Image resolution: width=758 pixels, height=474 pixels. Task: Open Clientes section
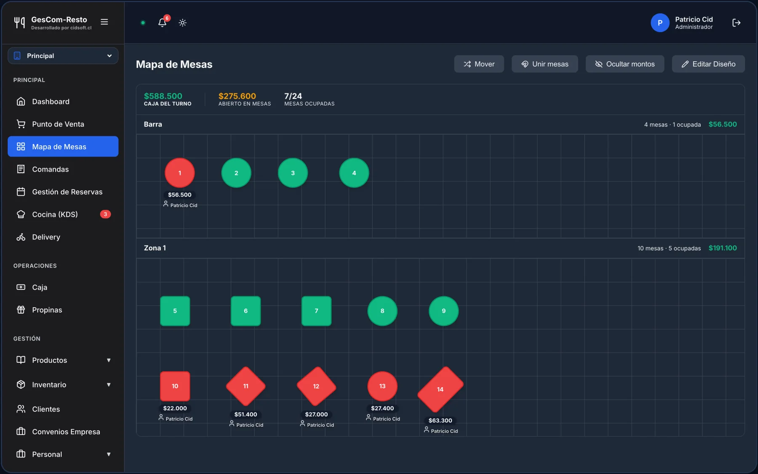pyautogui.click(x=63, y=409)
